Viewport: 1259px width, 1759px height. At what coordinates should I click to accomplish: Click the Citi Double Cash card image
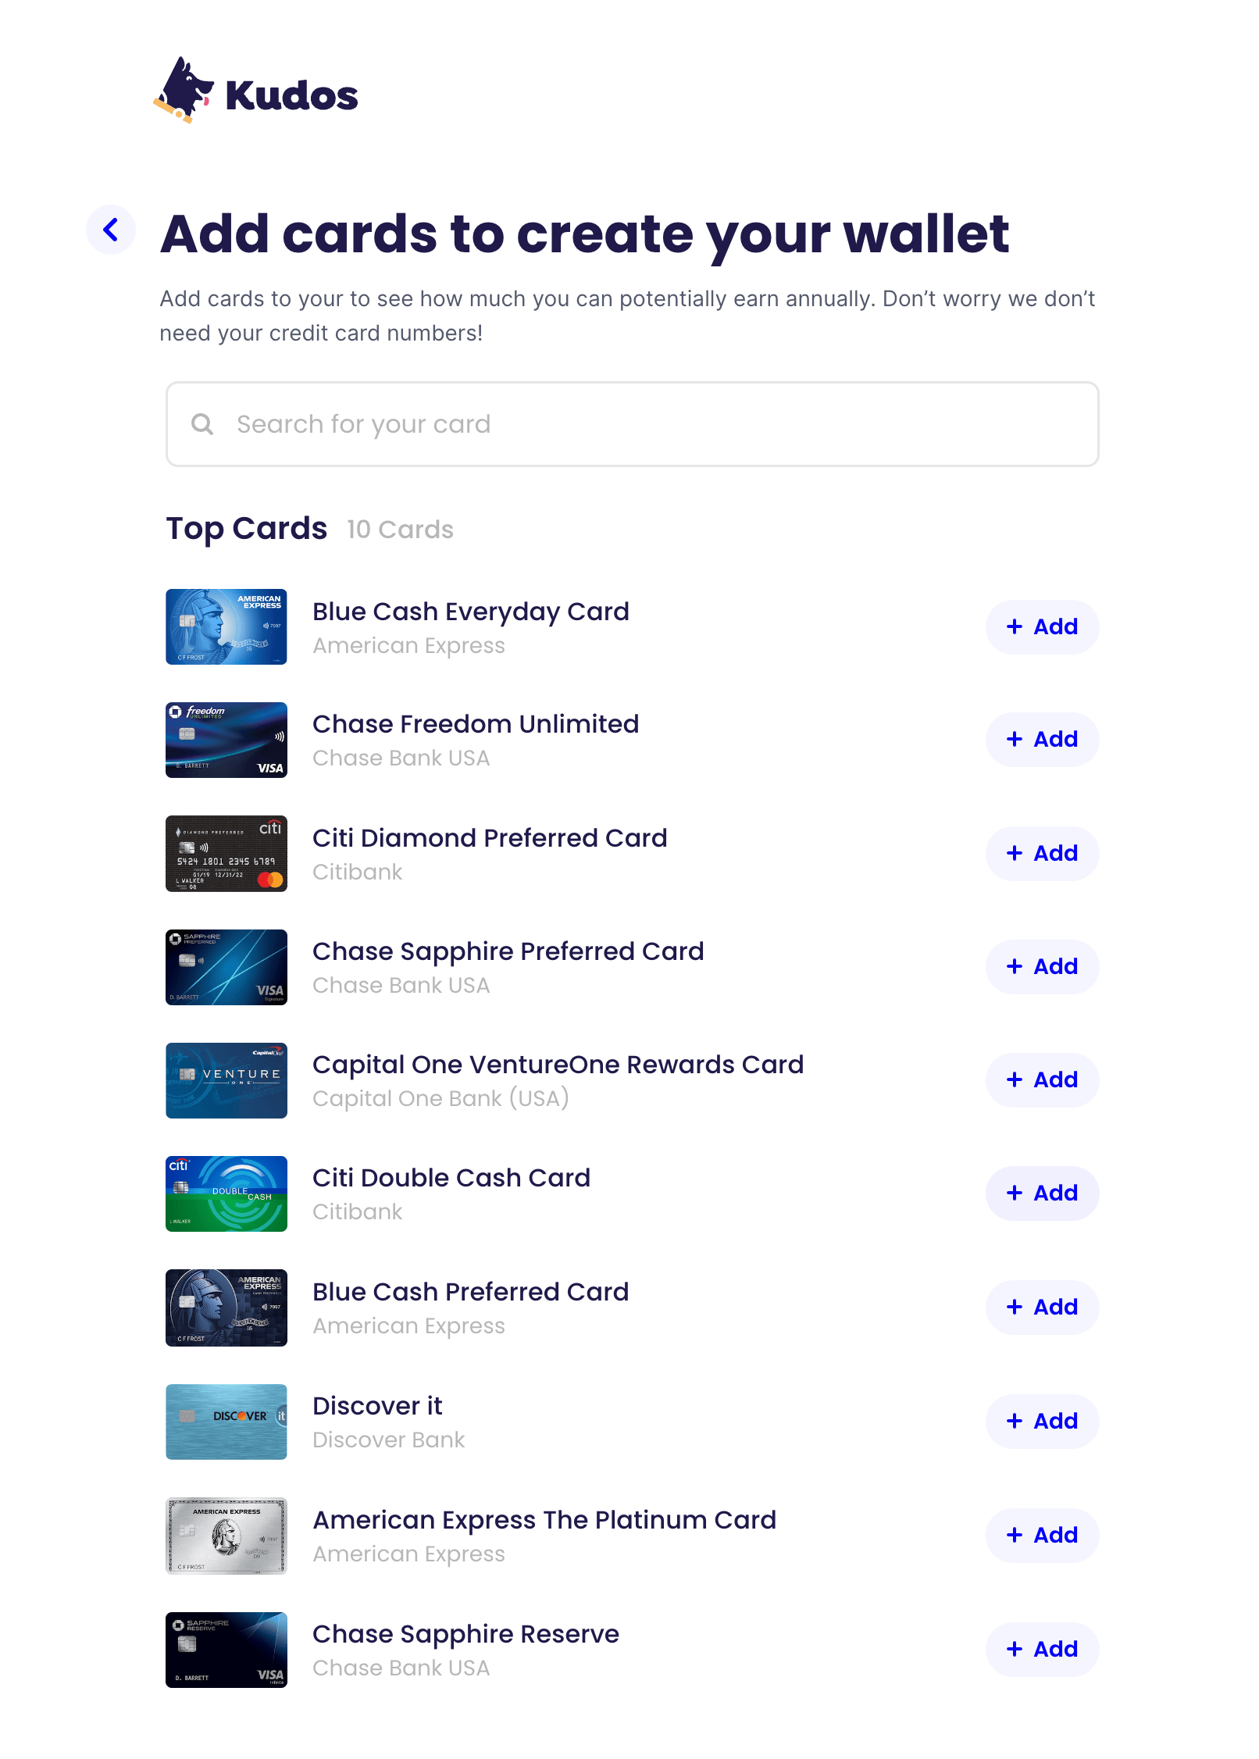(x=226, y=1193)
